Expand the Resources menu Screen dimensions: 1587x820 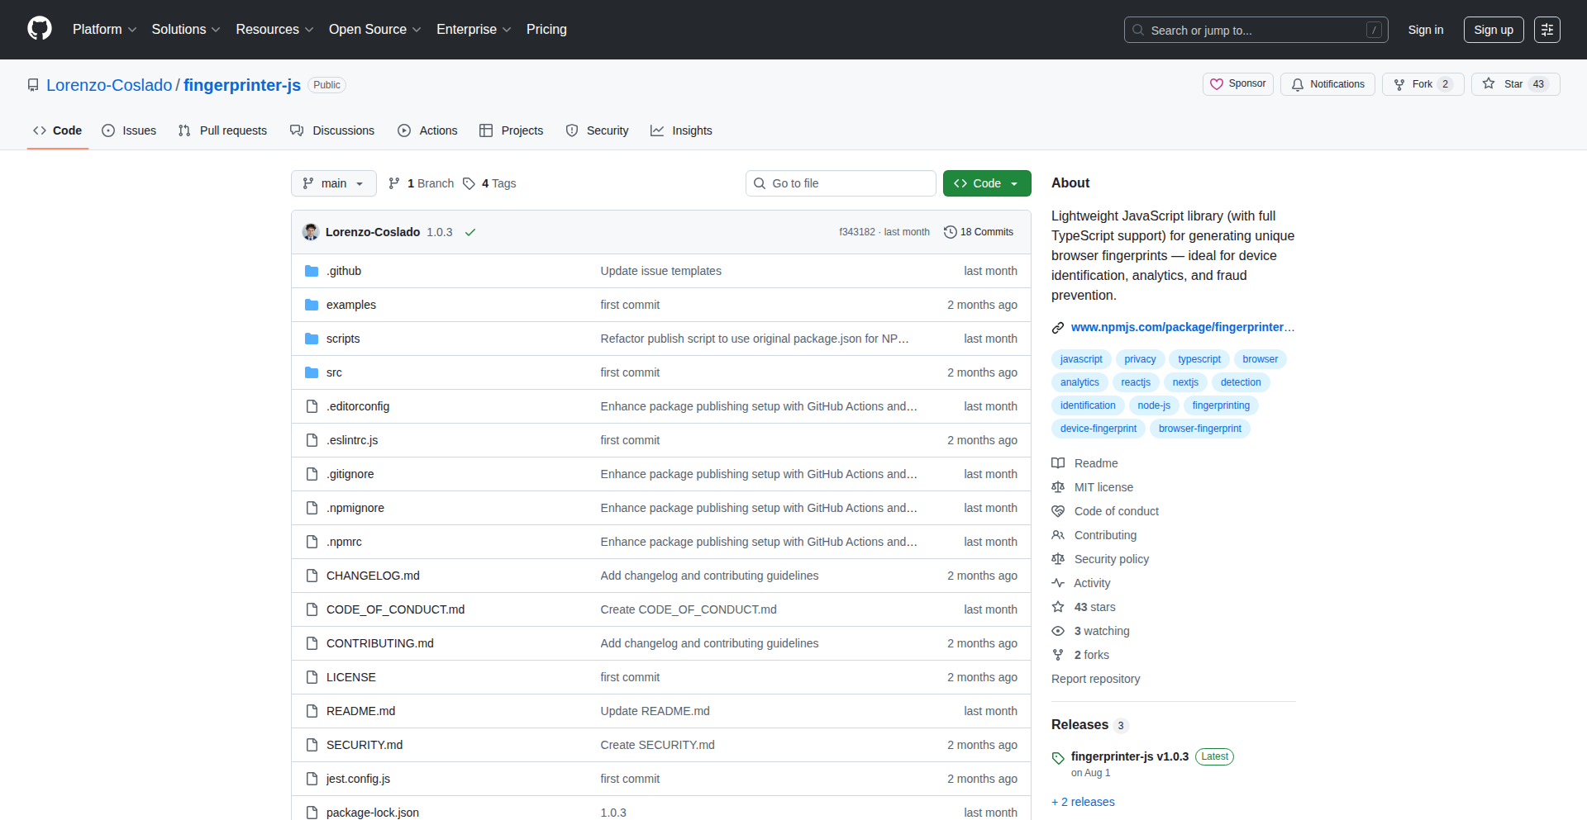coord(274,29)
